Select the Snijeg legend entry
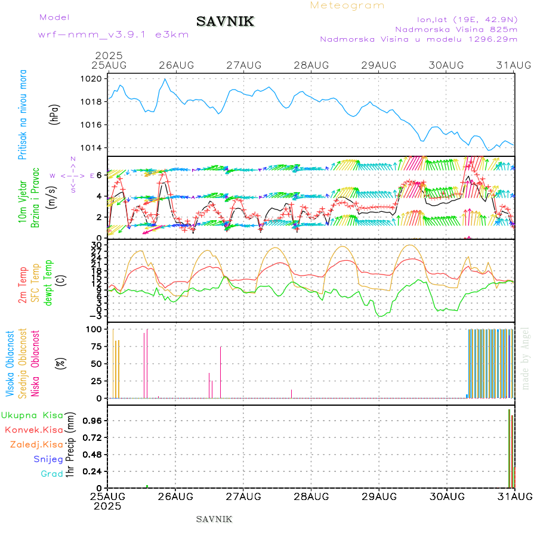 [48, 459]
